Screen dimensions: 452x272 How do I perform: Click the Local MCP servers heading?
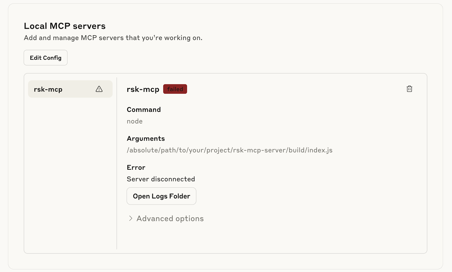pyautogui.click(x=65, y=26)
